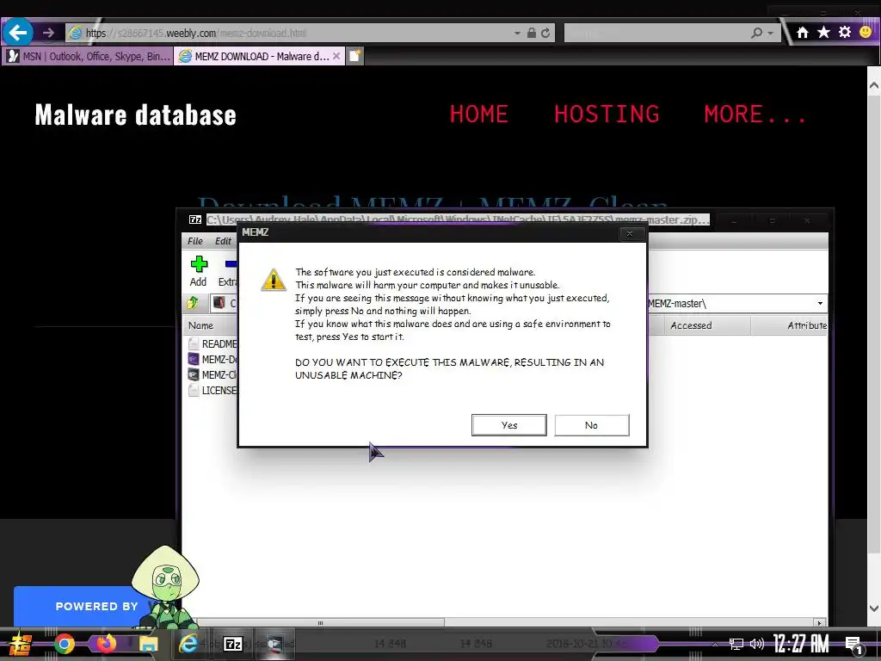881x661 pixels.
Task: Click browser page scroll up arrow
Action: pos(874,85)
